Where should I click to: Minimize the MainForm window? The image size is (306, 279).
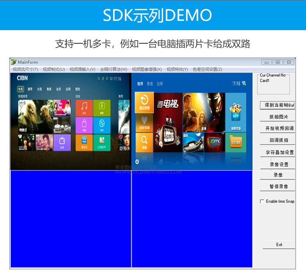[266, 62]
